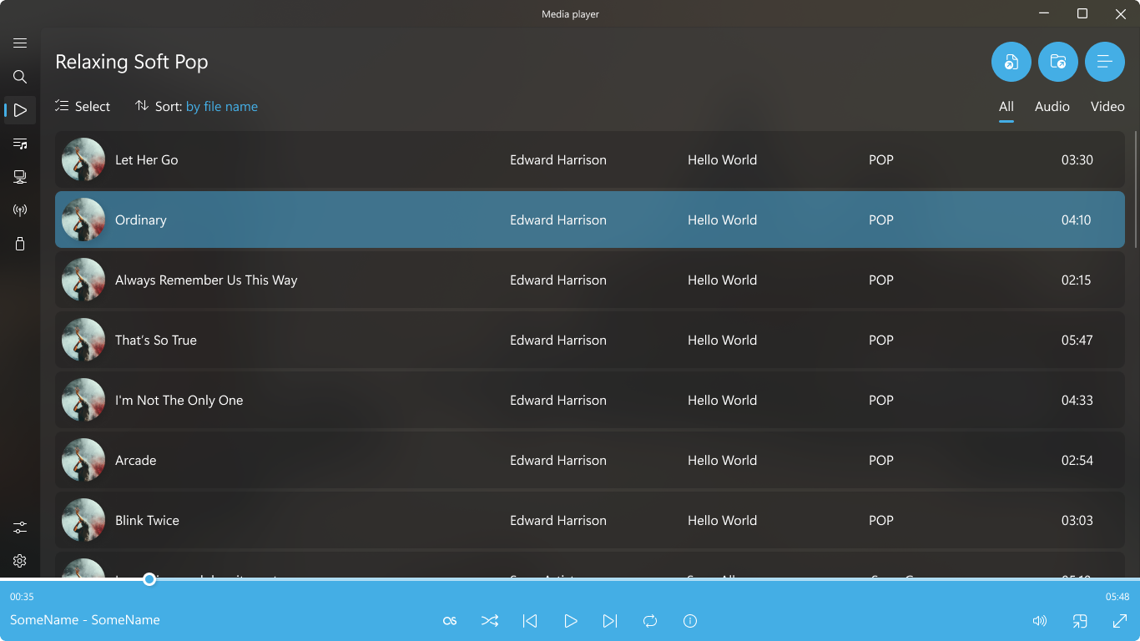1140x641 pixels.
Task: Open the cast to device sidebar icon
Action: point(20,176)
